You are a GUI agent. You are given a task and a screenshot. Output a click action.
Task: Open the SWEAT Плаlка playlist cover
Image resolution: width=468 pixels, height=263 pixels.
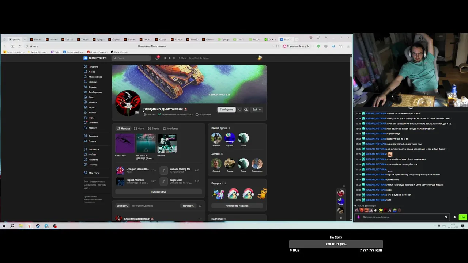(167, 144)
